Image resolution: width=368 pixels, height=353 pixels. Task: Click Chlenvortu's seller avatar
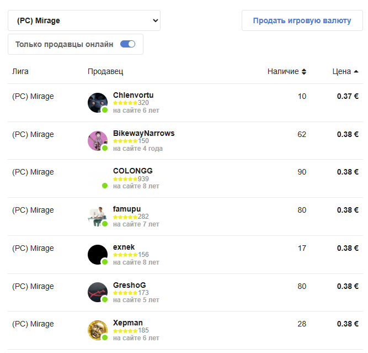click(97, 103)
